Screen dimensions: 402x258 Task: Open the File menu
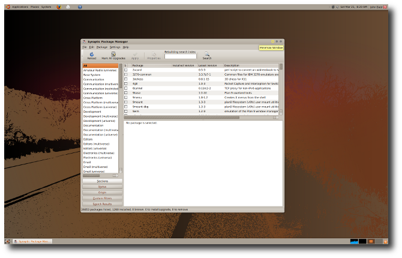pyautogui.click(x=85, y=47)
